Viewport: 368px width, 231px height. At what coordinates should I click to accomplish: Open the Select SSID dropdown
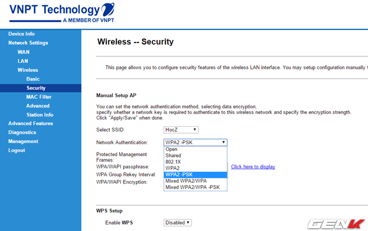coord(181,130)
